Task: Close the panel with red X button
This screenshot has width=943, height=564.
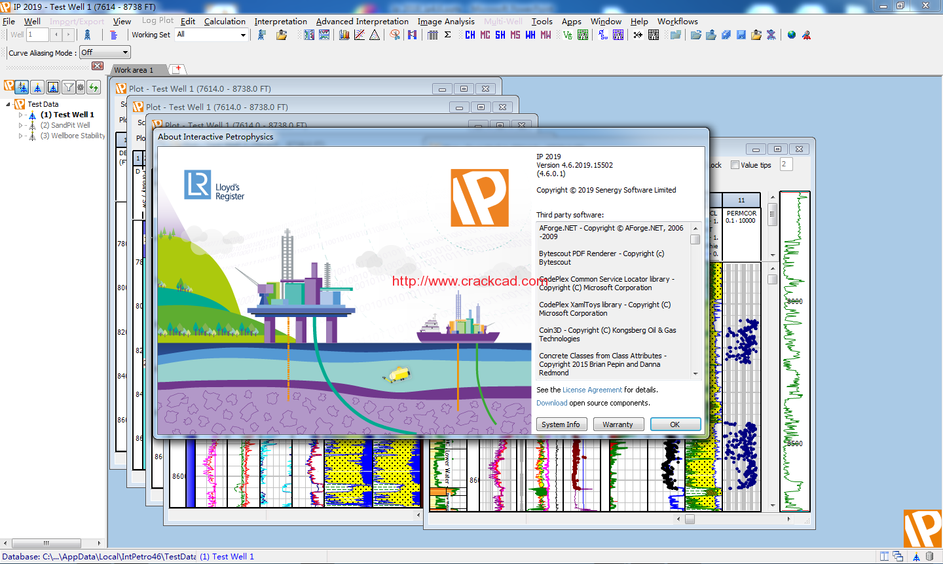Action: [98, 66]
